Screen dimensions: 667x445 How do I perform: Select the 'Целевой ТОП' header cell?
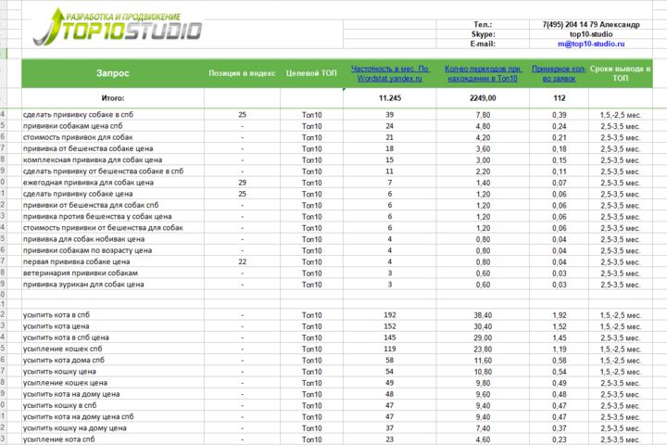311,73
